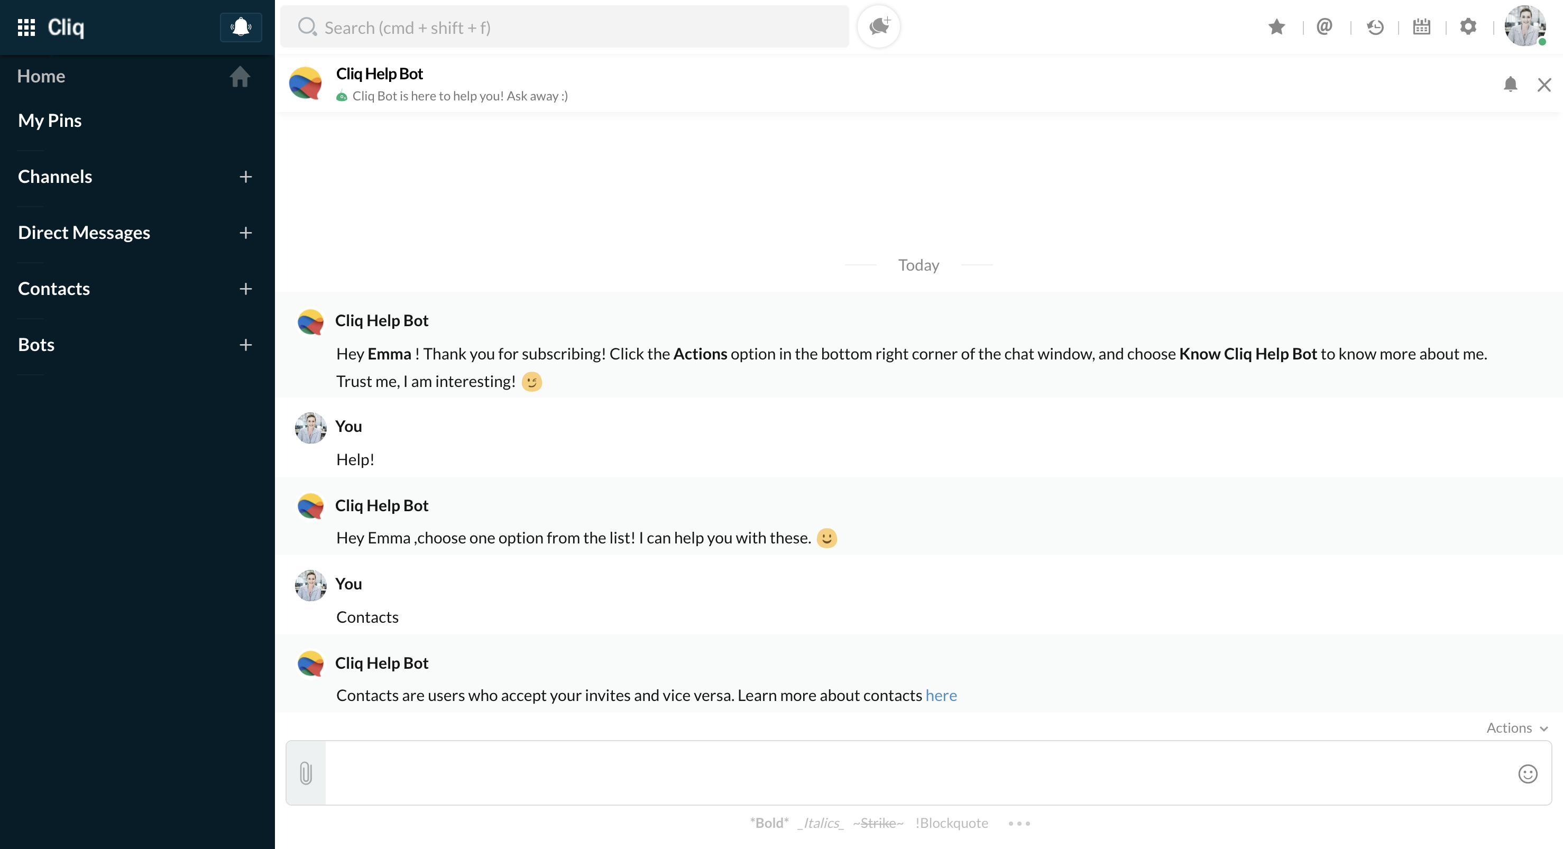Attach a file using the paperclip
Screen dimensions: 1563x849
click(x=305, y=773)
